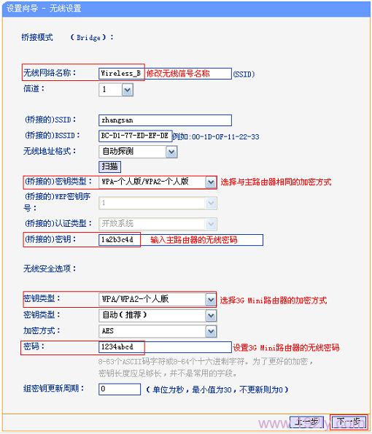The width and height of the screenshot is (372, 434).
Task: Click the 组密钥更新周期 input field
Action: 120,390
